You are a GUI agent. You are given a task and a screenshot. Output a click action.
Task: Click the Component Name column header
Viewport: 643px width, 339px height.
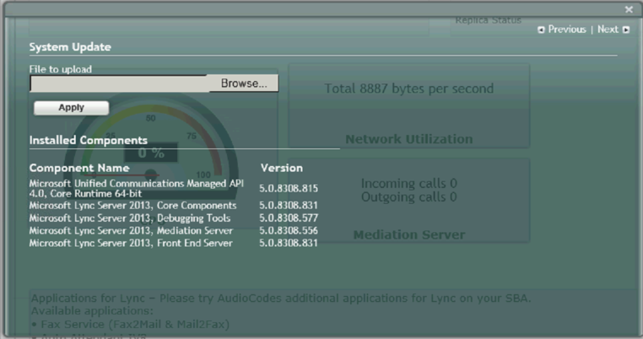[79, 168]
